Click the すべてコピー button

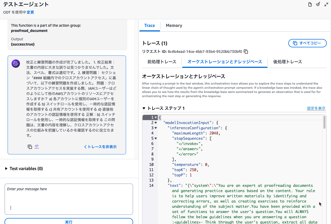(x=307, y=43)
